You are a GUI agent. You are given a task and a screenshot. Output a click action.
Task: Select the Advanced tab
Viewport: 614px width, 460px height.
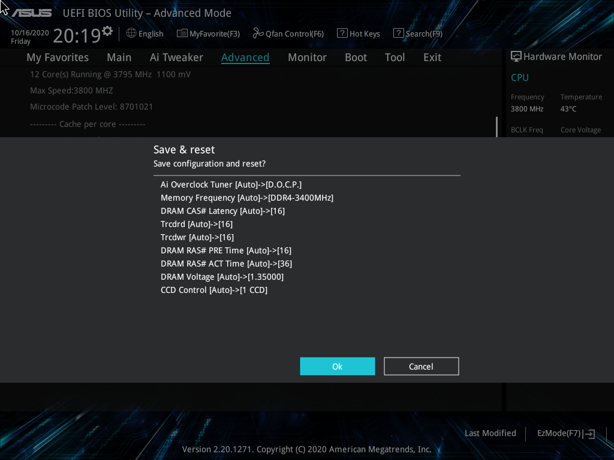tap(245, 57)
